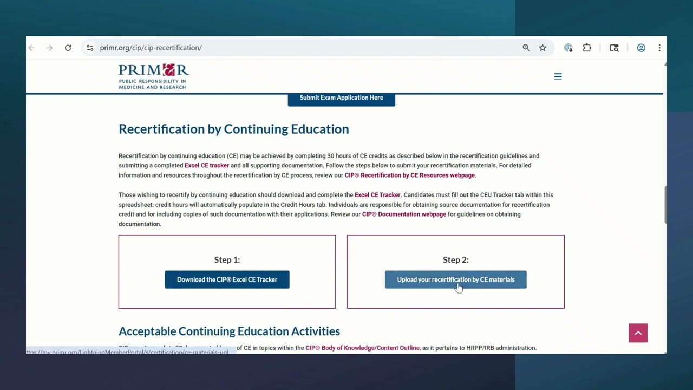Click the page vertical scrollbar thumb
Screen dimensions: 693x390
665,204
